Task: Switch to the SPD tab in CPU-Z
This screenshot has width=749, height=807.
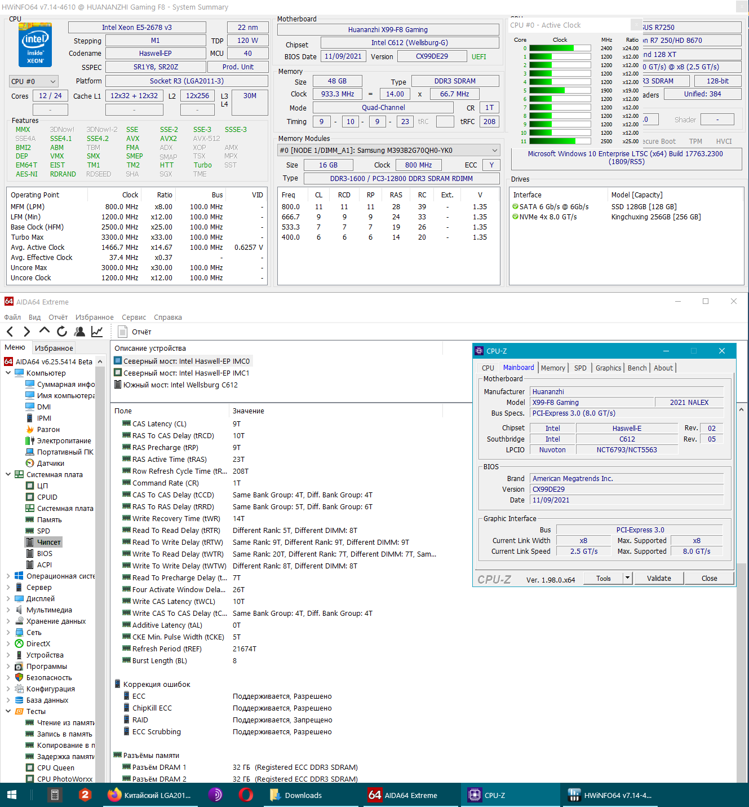Action: 580,368
